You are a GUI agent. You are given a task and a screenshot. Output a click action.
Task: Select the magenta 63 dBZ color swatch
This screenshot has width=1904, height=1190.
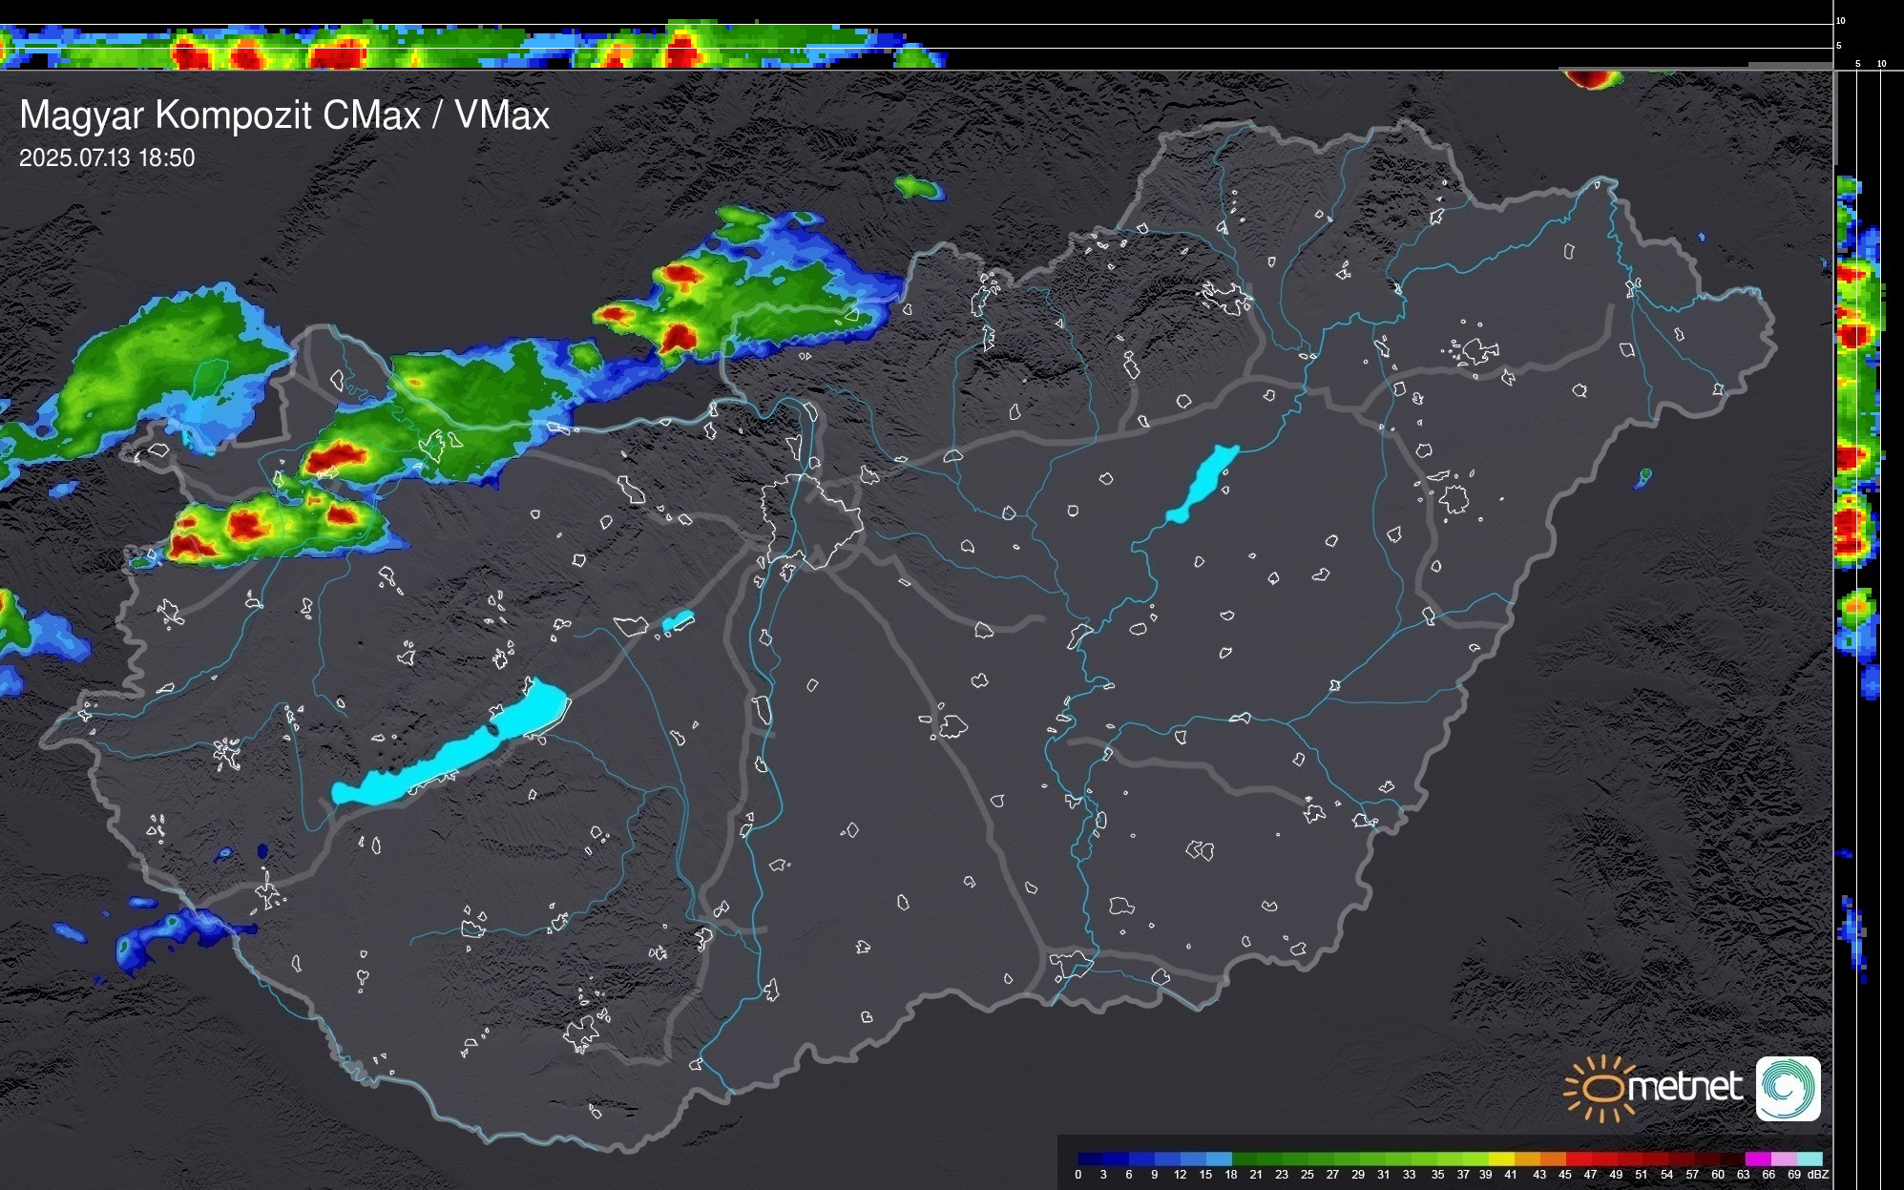tap(1757, 1159)
